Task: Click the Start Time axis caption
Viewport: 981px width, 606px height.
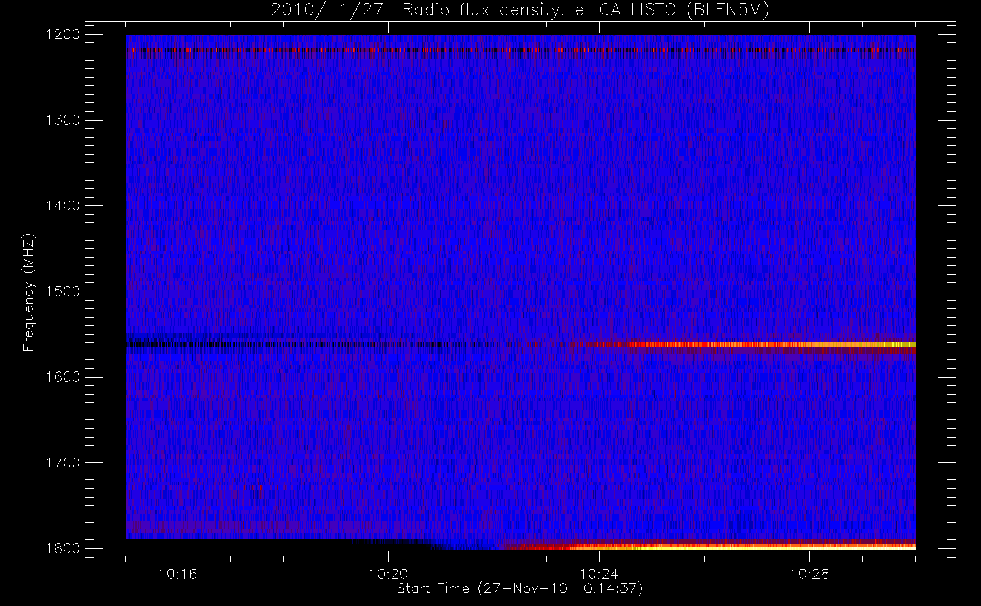Action: pos(520,588)
